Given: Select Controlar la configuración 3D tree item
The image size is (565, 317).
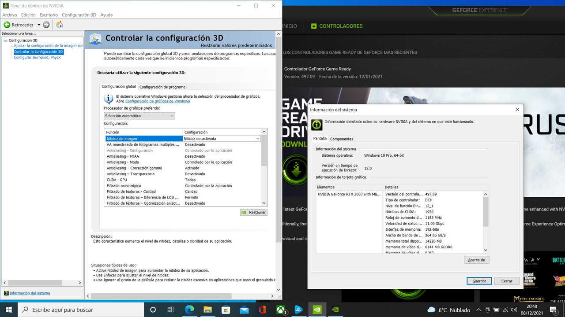Looking at the screenshot, I should click(x=38, y=52).
